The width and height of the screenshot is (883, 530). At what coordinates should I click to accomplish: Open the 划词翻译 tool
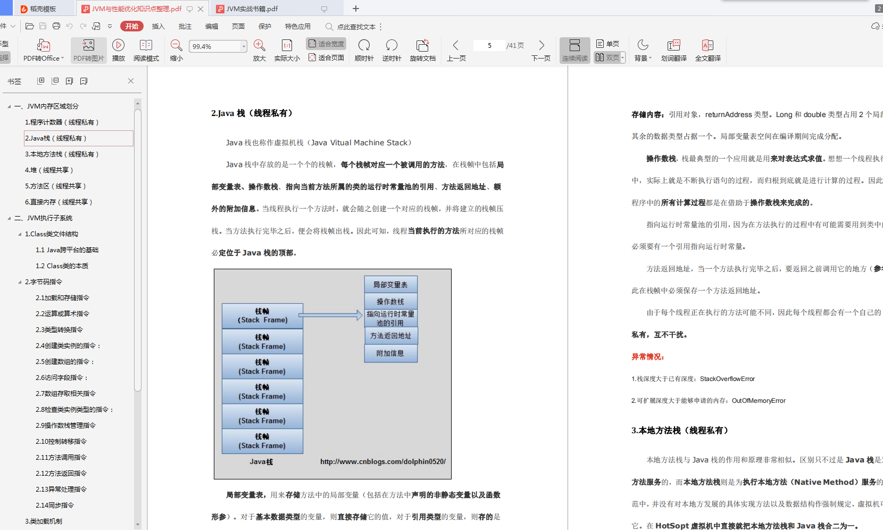click(673, 51)
